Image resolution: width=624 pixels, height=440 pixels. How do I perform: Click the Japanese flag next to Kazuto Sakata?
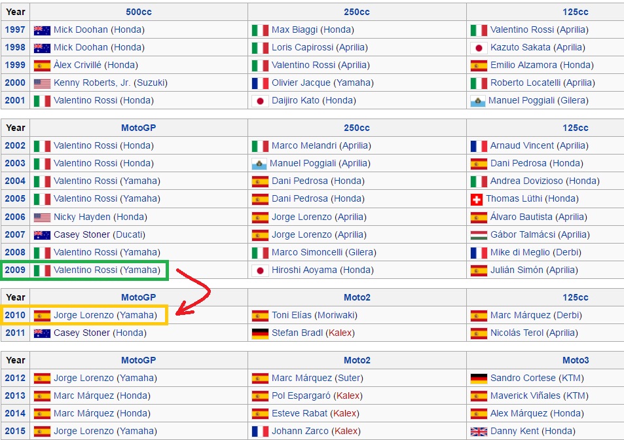pyautogui.click(x=479, y=48)
